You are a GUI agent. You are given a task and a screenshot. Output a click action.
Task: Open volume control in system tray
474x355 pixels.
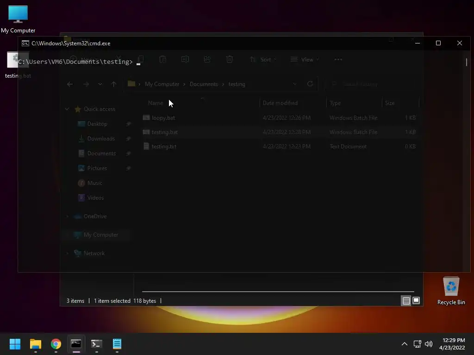click(428, 344)
